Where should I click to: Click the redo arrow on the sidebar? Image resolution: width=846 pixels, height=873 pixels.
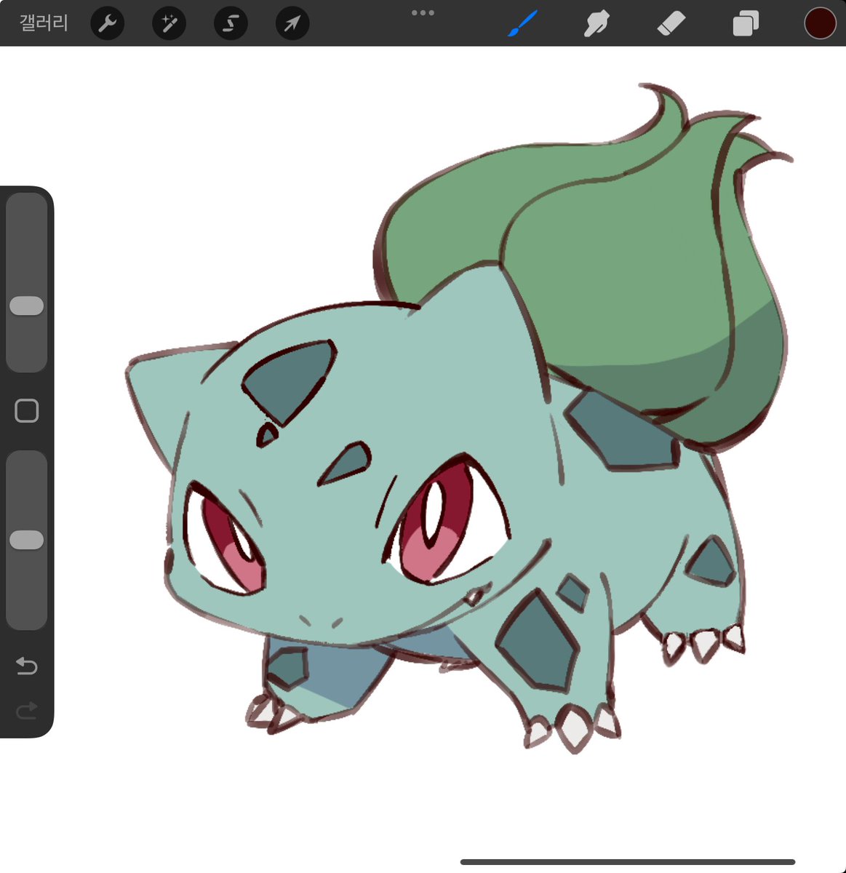[x=27, y=710]
